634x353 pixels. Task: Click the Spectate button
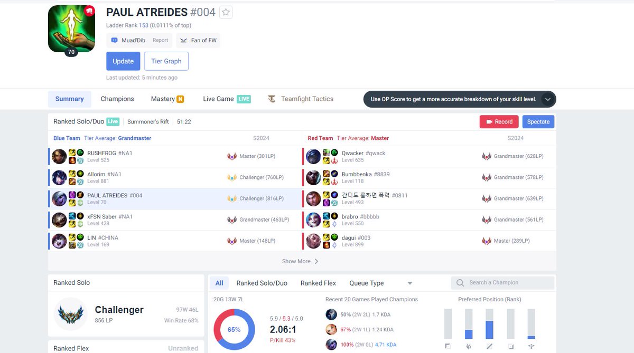click(538, 122)
